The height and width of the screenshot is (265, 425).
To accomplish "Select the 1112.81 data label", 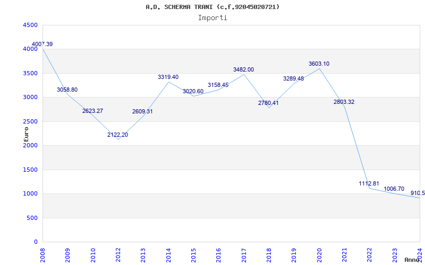I will pos(369,183).
